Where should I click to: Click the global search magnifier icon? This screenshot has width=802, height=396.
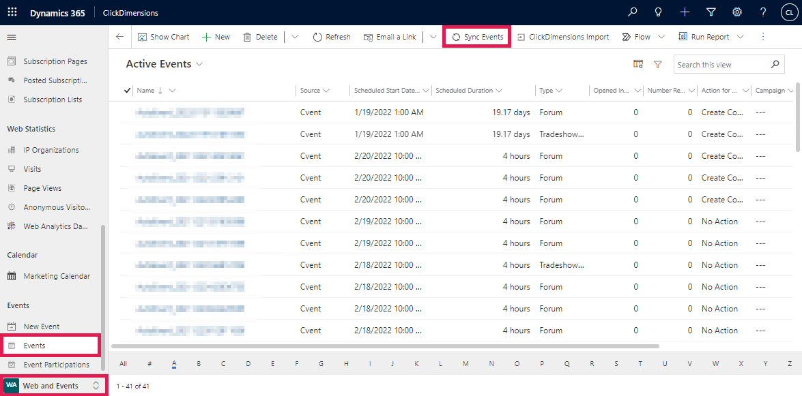point(633,12)
